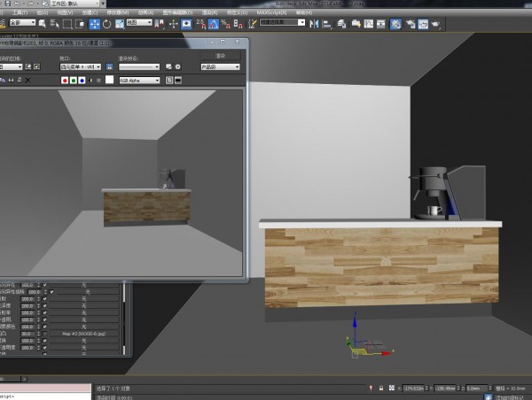Open the 修改器(M) menu

[x=117, y=13]
